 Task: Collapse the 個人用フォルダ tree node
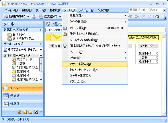coord(5,55)
